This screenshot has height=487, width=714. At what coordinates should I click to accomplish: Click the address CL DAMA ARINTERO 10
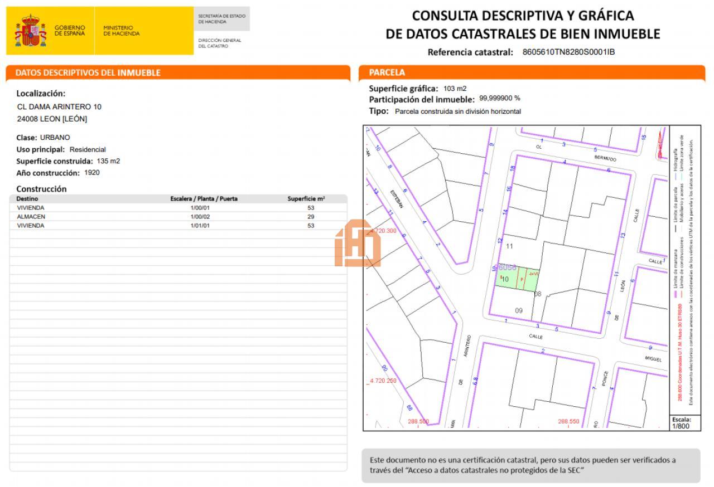point(59,106)
